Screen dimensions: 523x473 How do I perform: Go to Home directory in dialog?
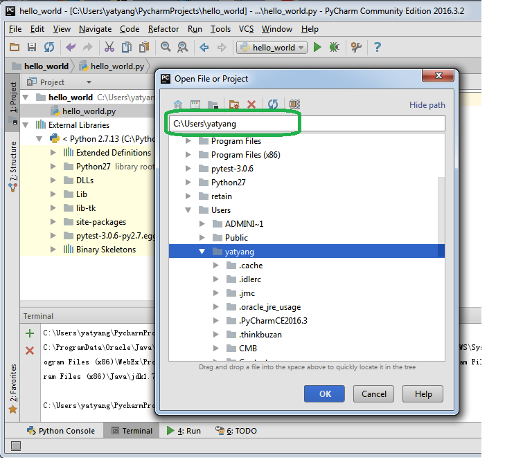(x=178, y=104)
